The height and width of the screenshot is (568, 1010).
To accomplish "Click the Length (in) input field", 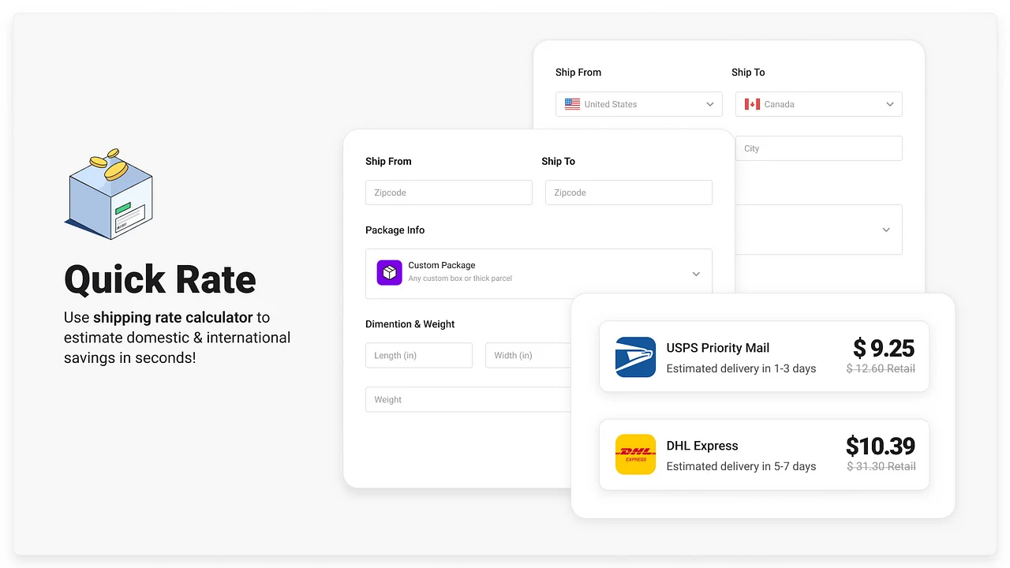I will [418, 355].
